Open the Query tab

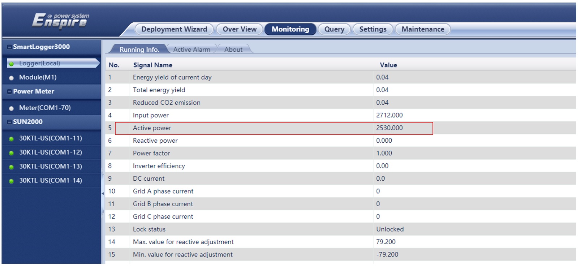(334, 29)
